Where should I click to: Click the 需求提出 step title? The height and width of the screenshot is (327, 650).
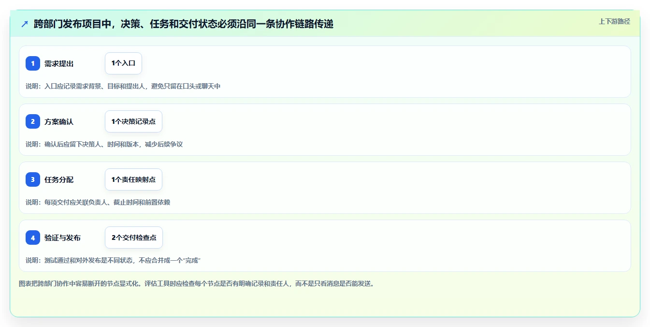[59, 63]
